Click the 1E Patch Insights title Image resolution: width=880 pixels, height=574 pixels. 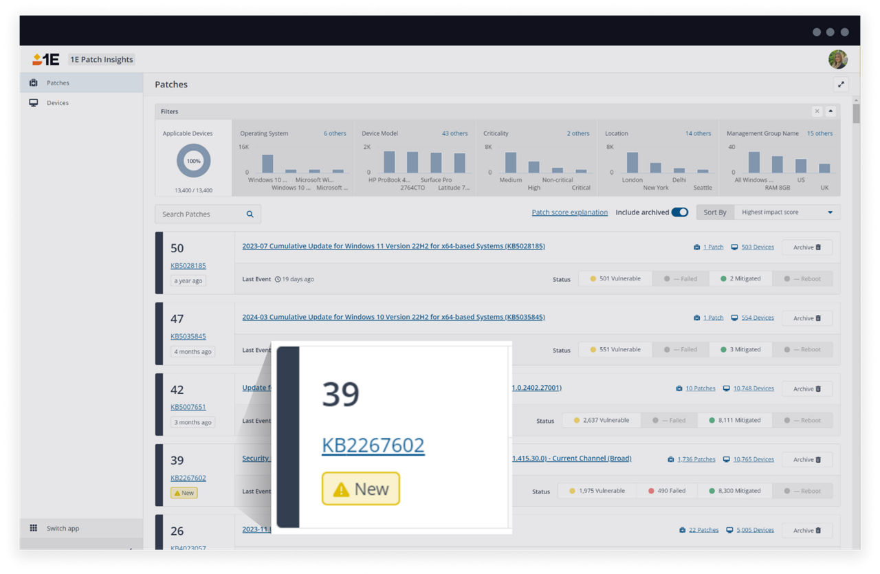tap(102, 60)
